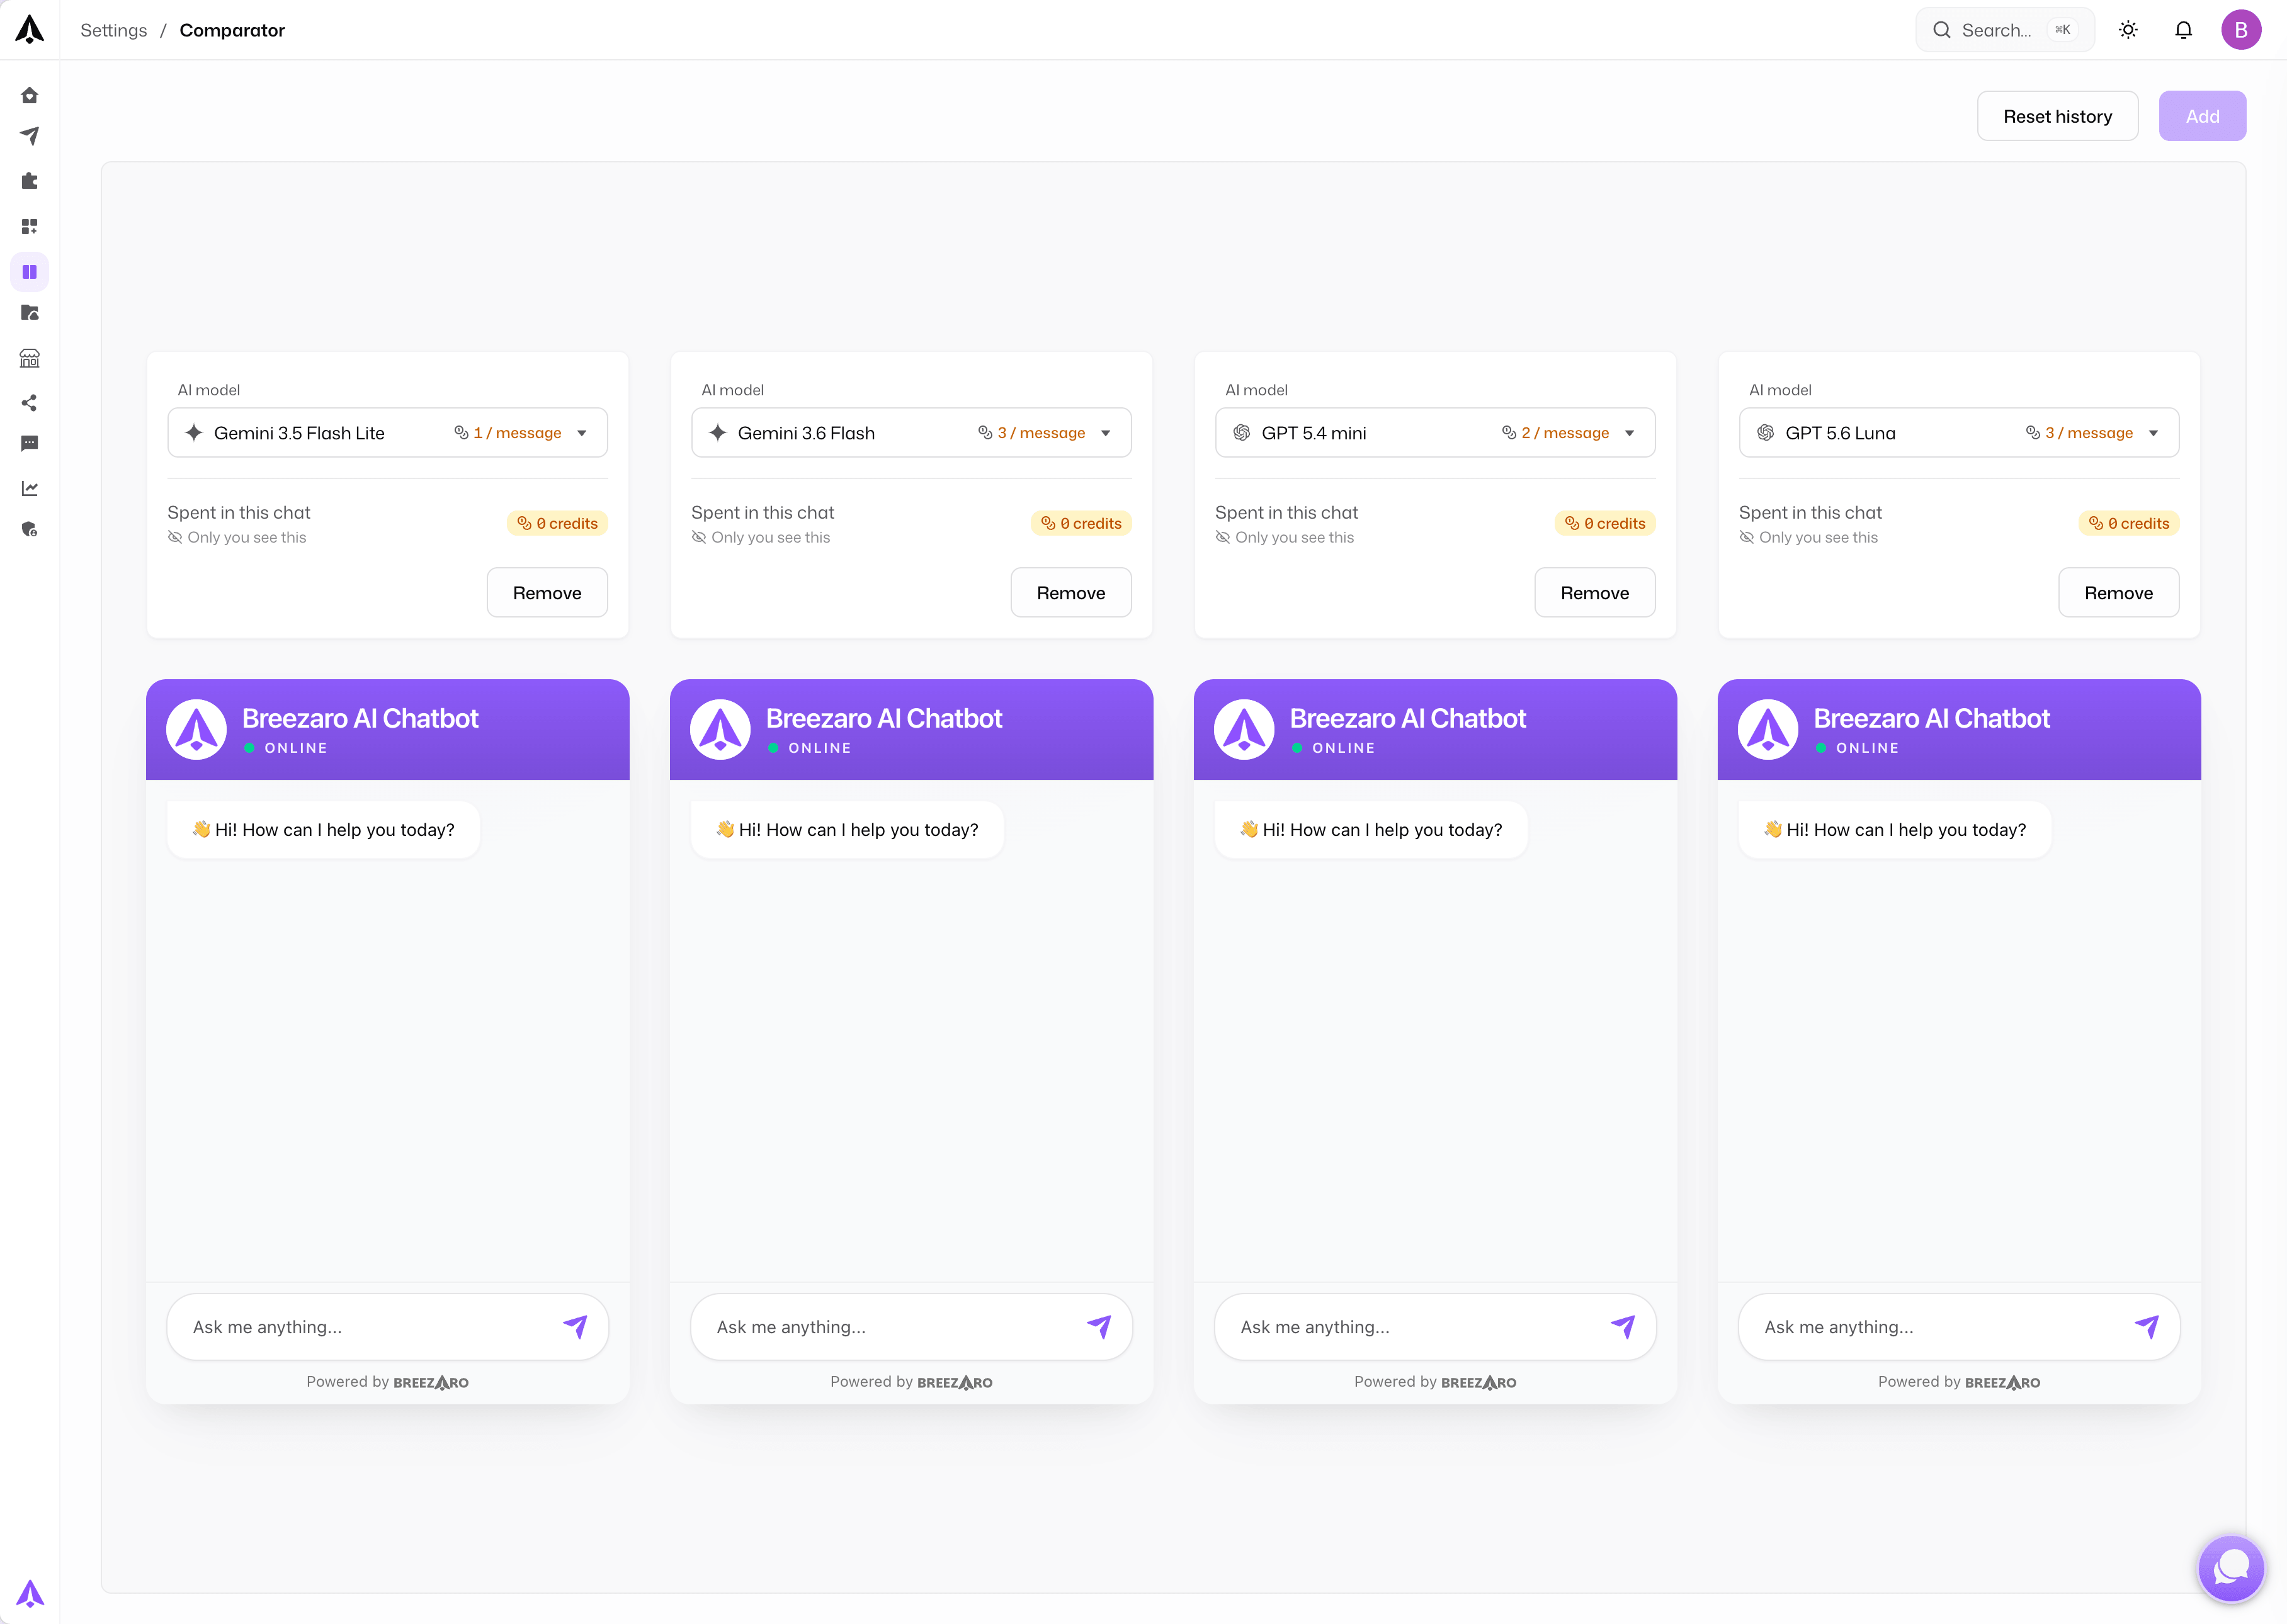Send message in GPT 5.4 mini chat
Image resolution: width=2287 pixels, height=1624 pixels.
(x=1623, y=1326)
